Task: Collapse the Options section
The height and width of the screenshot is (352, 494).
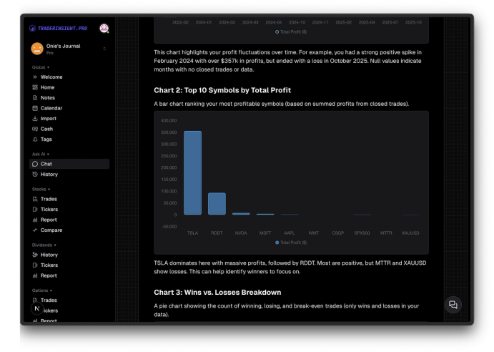Action: 42,290
